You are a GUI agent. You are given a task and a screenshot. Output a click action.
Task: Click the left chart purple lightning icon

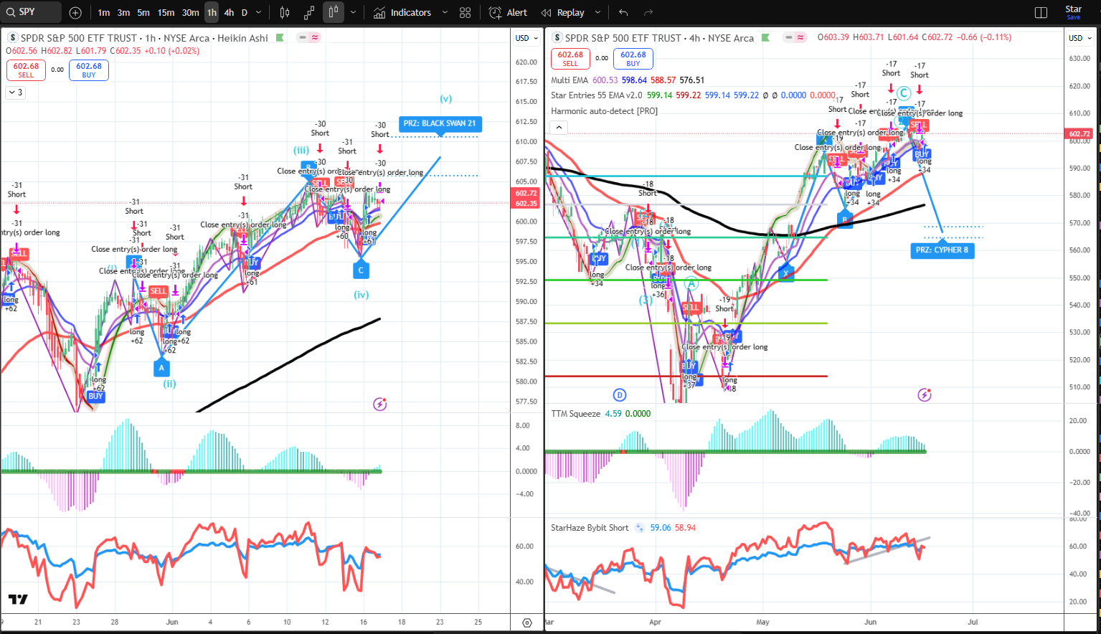380,404
